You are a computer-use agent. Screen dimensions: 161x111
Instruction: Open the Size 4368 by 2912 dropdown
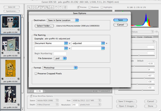click(x=86, y=100)
